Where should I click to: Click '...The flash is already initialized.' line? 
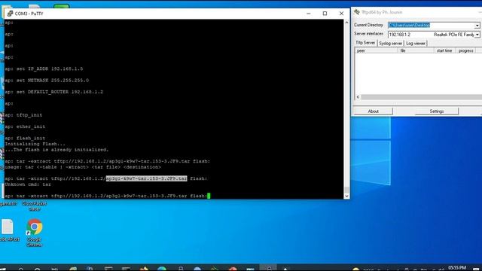(56, 150)
